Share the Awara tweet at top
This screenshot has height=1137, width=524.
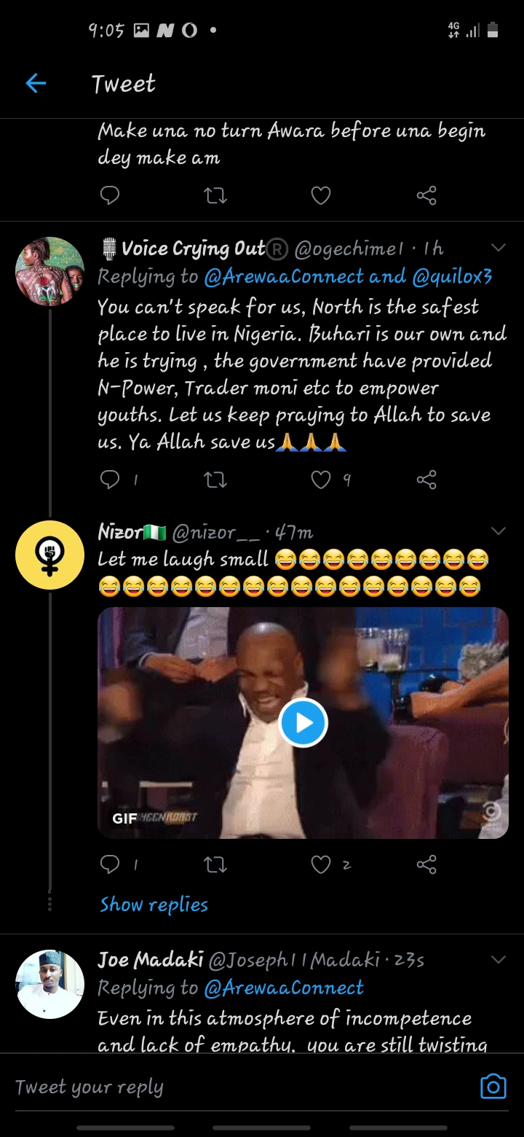426,195
